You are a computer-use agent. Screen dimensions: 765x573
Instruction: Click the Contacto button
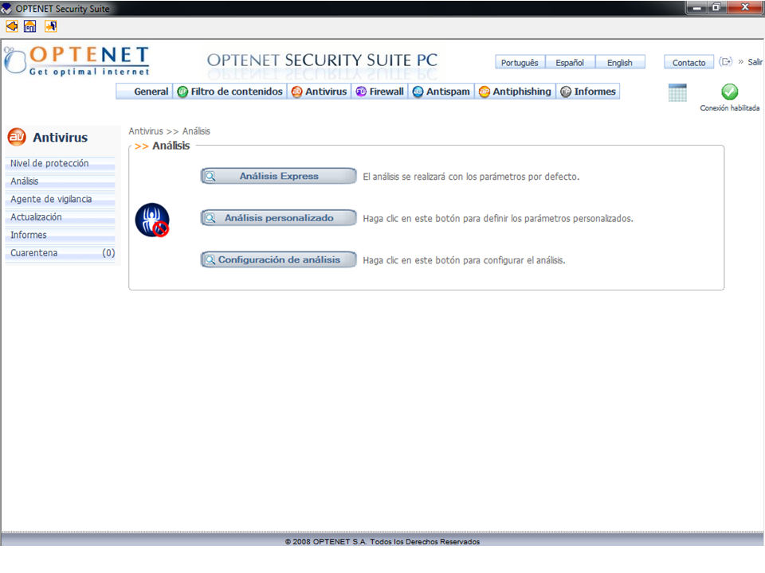688,63
